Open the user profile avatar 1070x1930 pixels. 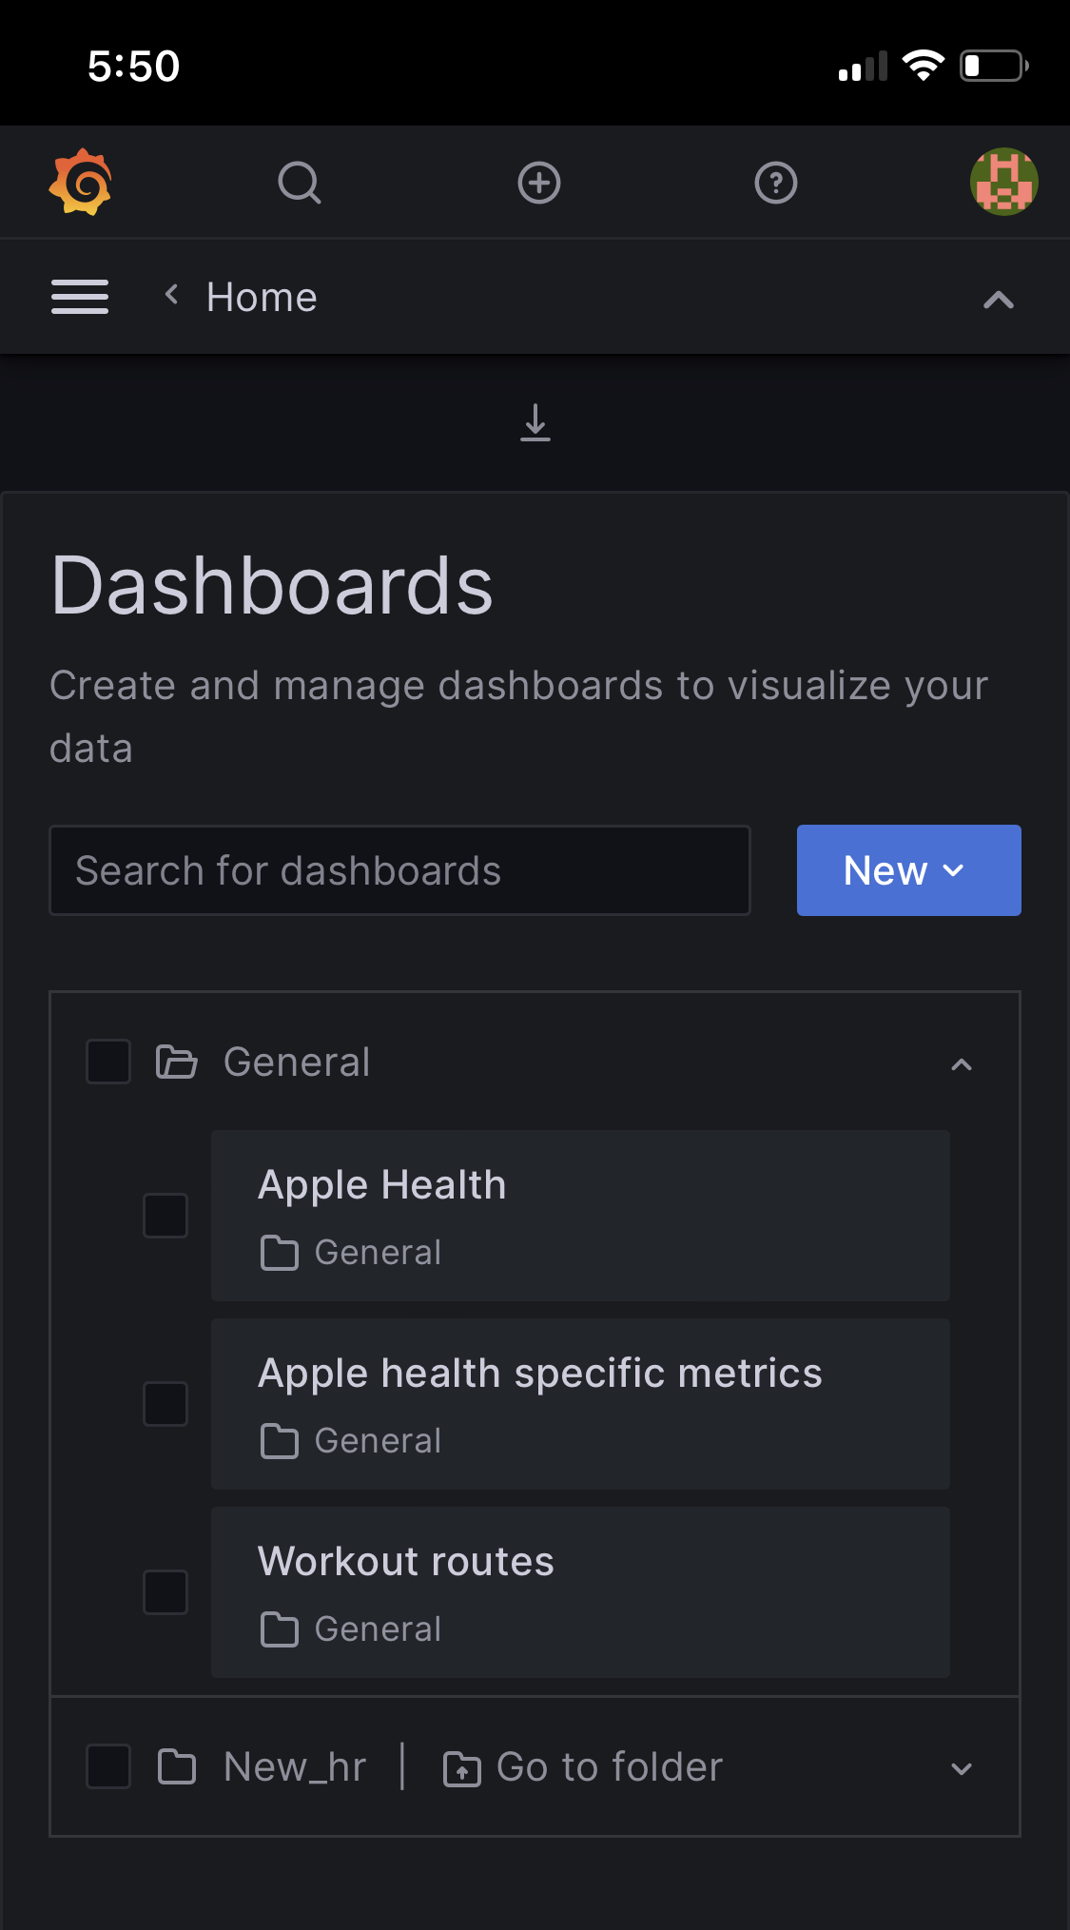[1003, 182]
